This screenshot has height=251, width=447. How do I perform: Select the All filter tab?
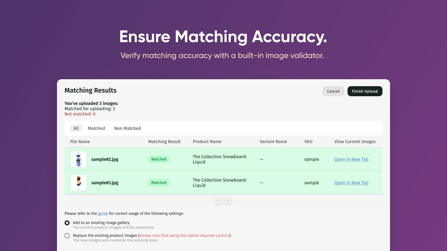point(76,128)
